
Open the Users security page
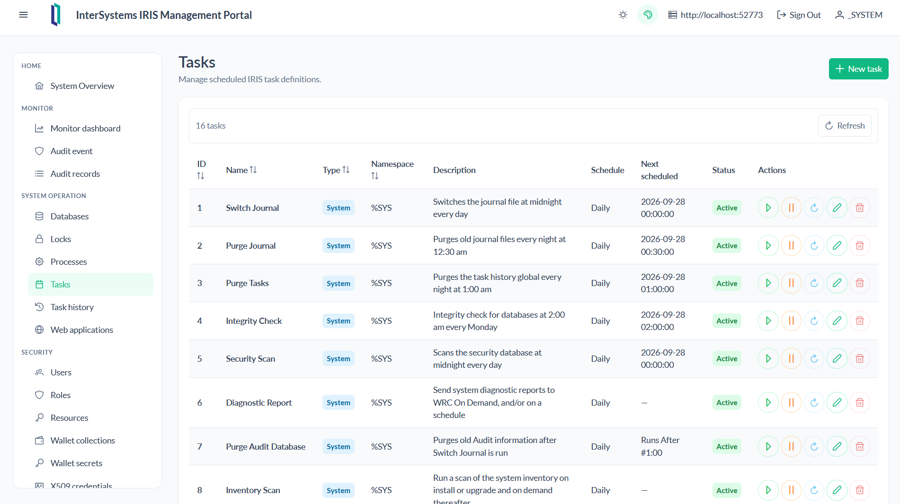click(90, 372)
